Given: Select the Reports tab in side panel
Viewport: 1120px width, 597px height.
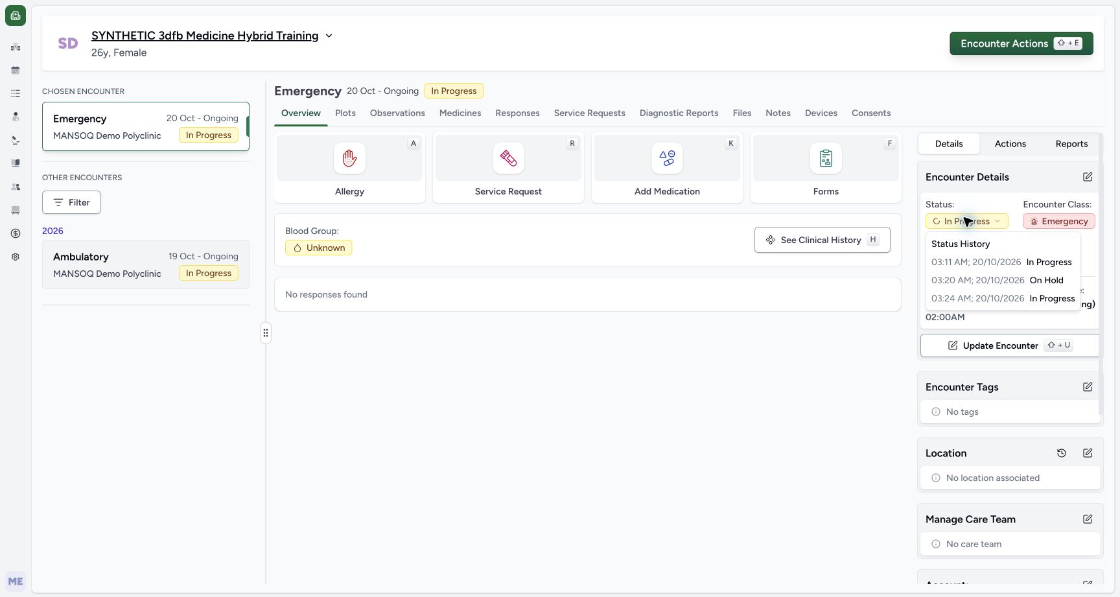Looking at the screenshot, I should click(1071, 144).
